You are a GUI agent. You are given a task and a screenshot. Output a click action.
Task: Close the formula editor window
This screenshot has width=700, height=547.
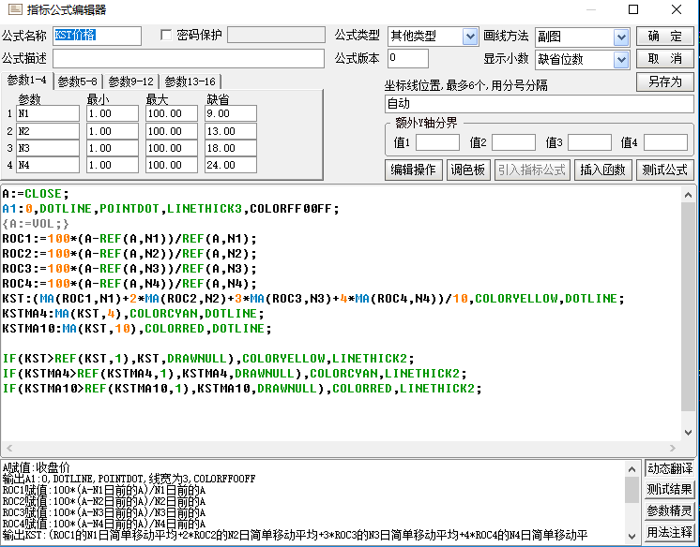677,9
